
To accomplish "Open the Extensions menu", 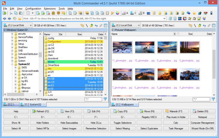I will 50,9.
